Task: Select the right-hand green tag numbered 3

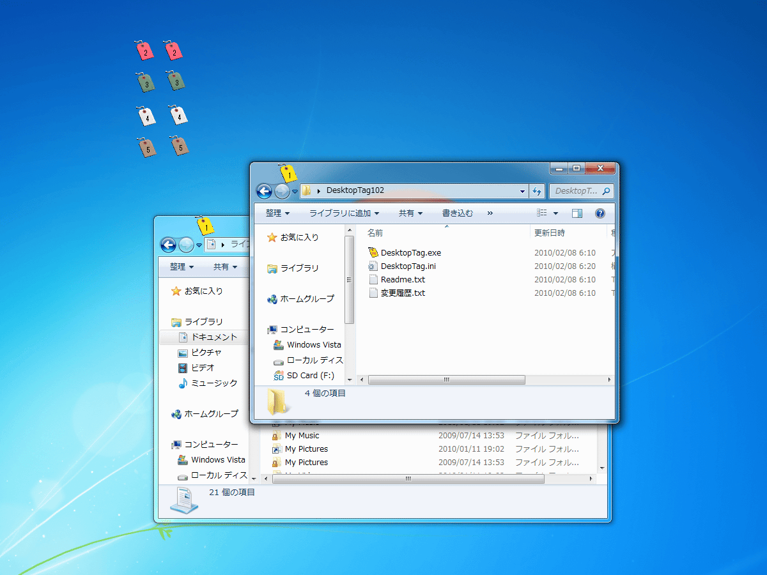Action: coord(176,80)
